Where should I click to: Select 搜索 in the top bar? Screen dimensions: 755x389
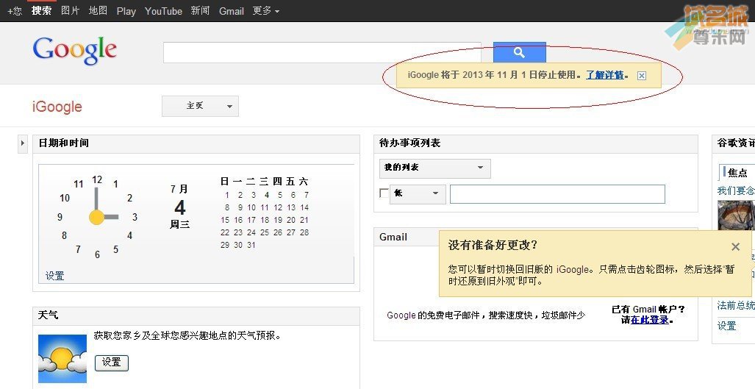coord(41,10)
